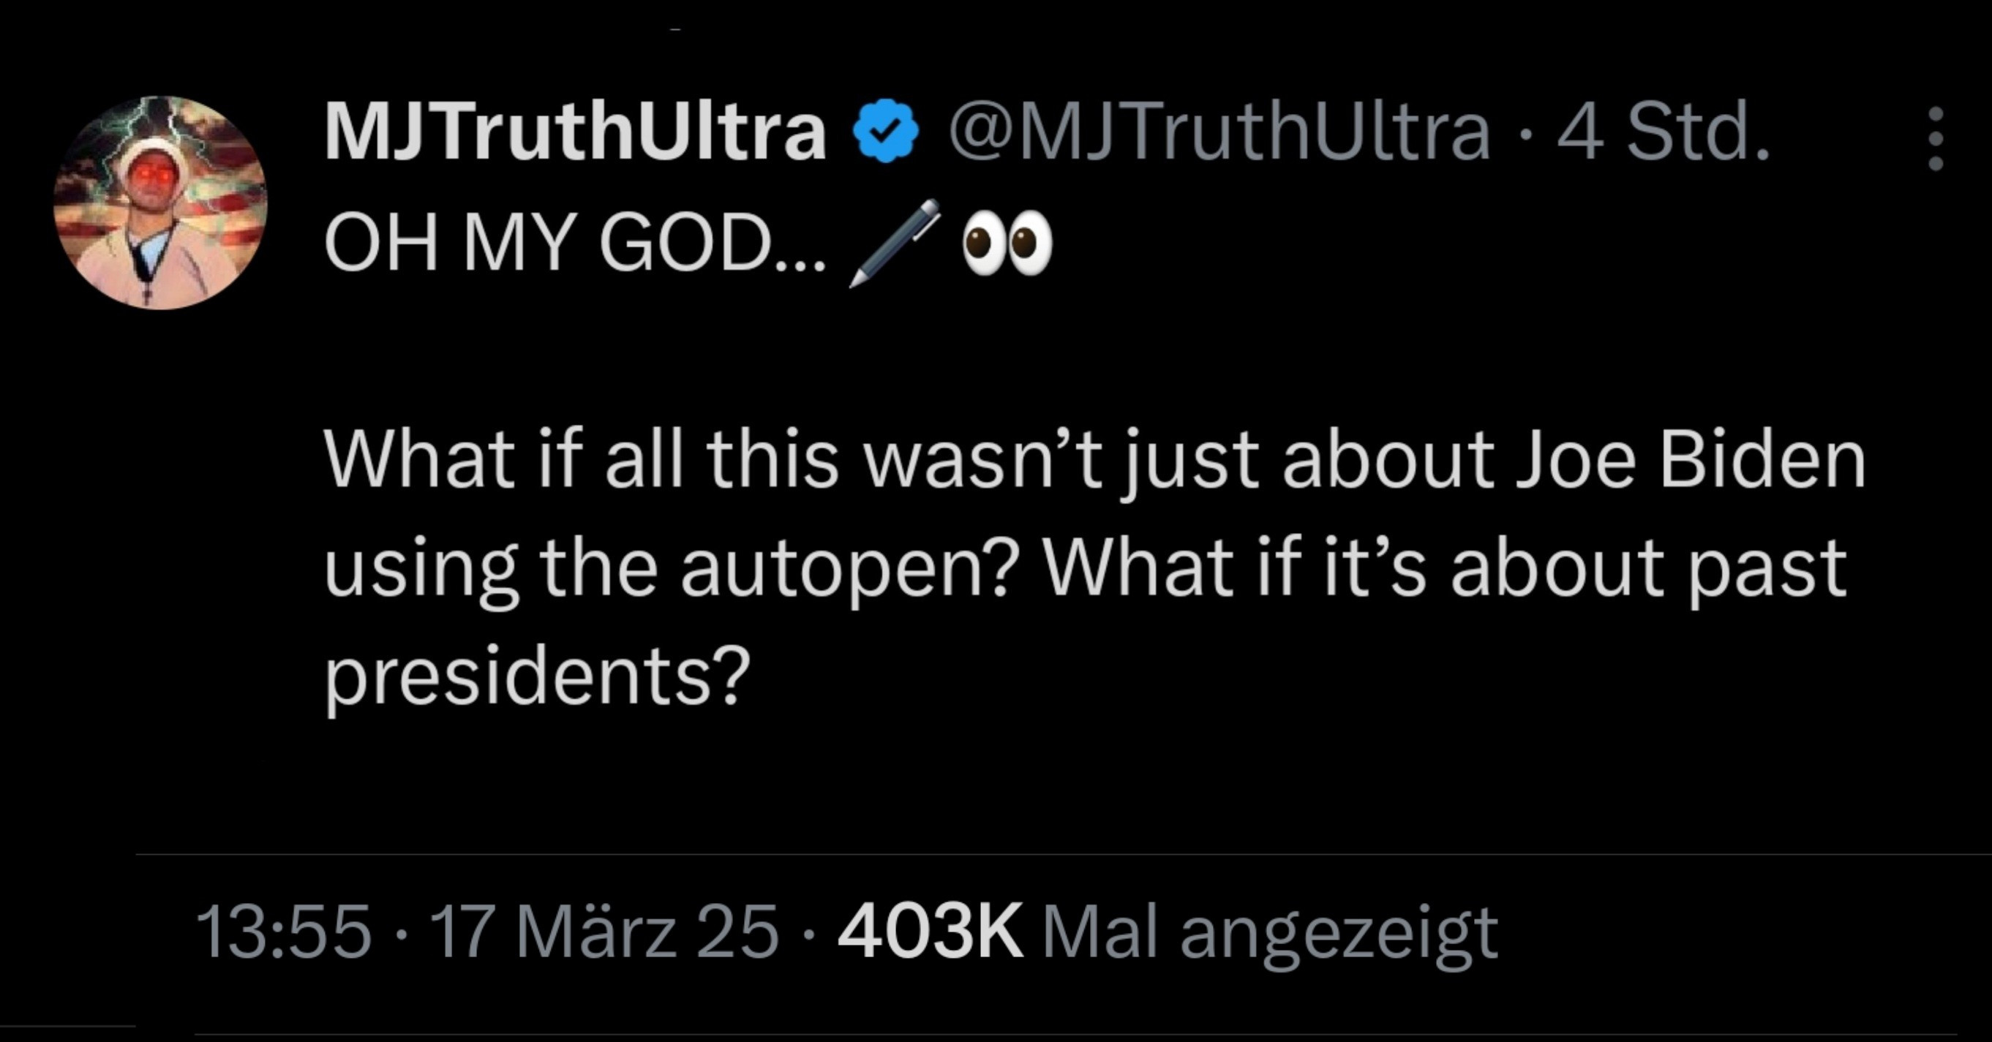Open the three-dot more options menu
This screenshot has width=1992, height=1042.
tap(1935, 137)
